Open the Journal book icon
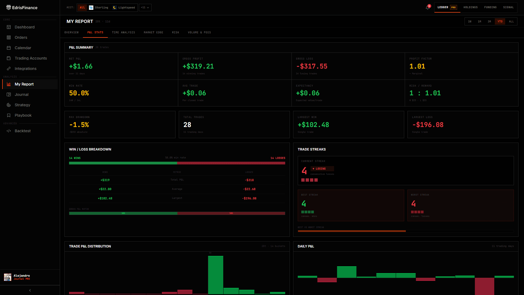This screenshot has width=524, height=295. [x=9, y=95]
